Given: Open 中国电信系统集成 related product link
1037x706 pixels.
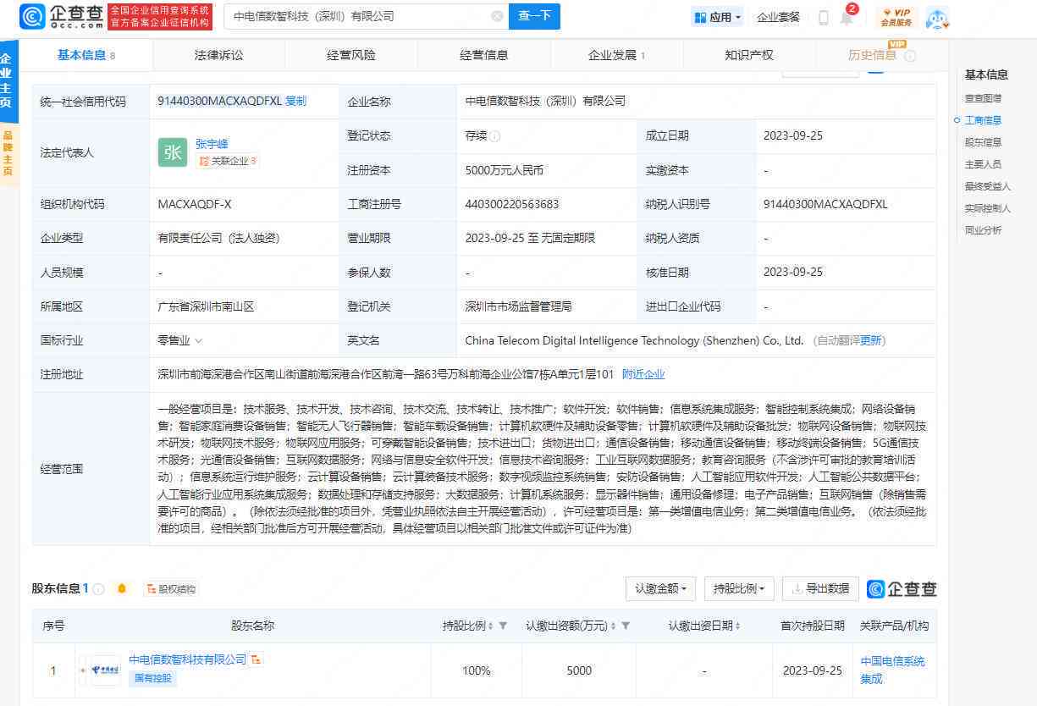Looking at the screenshot, I should 892,670.
